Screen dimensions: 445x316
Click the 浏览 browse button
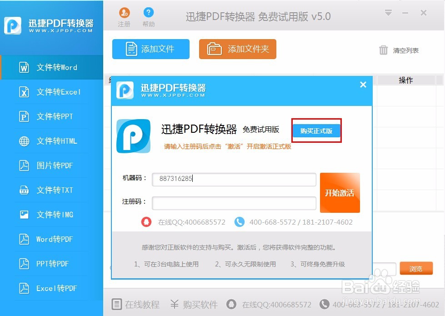[x=416, y=268]
